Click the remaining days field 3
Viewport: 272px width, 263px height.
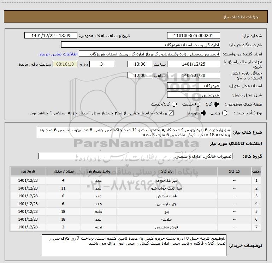point(102,64)
